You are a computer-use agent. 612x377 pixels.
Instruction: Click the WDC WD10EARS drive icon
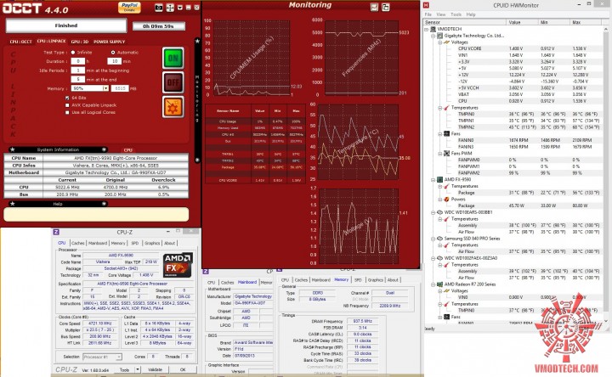[440, 212]
